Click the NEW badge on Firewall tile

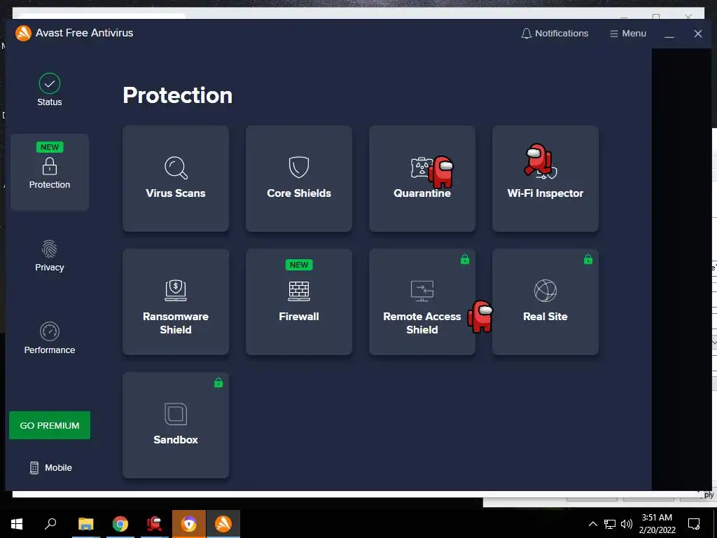(299, 265)
